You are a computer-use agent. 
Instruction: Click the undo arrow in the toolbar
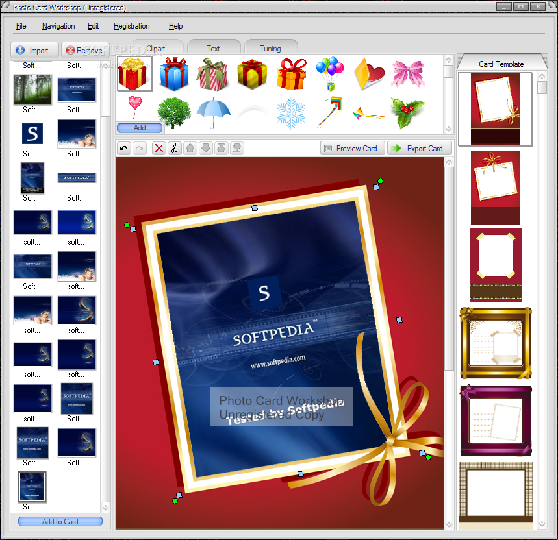coord(124,148)
